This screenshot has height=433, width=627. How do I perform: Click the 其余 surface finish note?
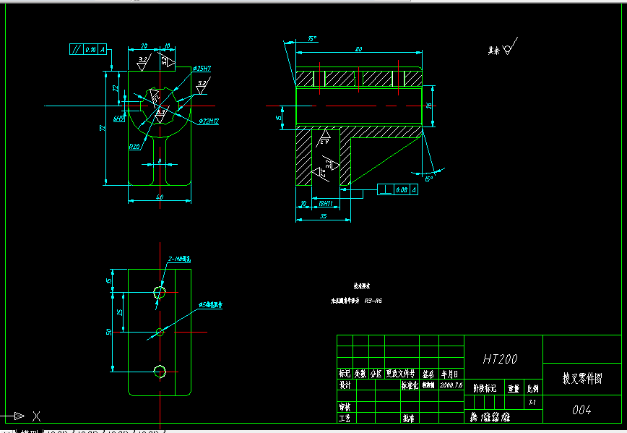pyautogui.click(x=494, y=51)
